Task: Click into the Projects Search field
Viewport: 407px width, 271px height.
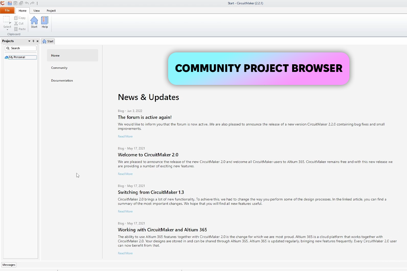Action: [x=21, y=48]
